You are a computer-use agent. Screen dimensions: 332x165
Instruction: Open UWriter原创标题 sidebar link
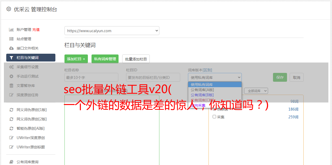[x=31, y=147]
